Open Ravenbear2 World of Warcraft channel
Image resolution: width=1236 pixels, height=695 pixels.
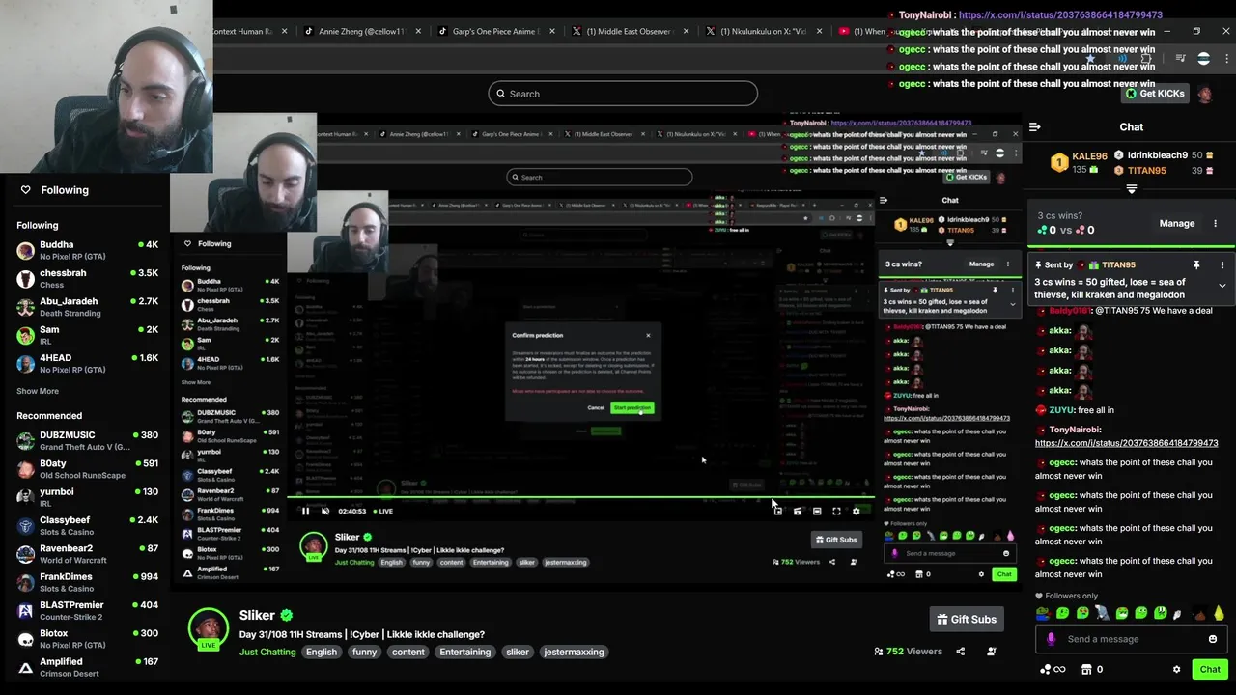87,554
